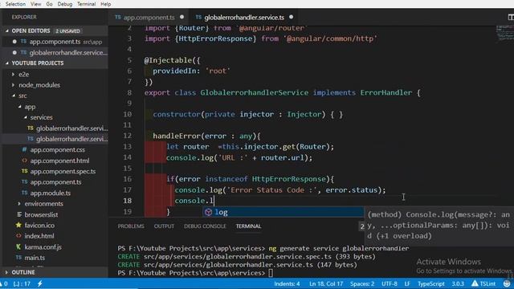Click the feedback smiley icon
The width and height of the screenshot is (514, 289).
click(x=507, y=283)
